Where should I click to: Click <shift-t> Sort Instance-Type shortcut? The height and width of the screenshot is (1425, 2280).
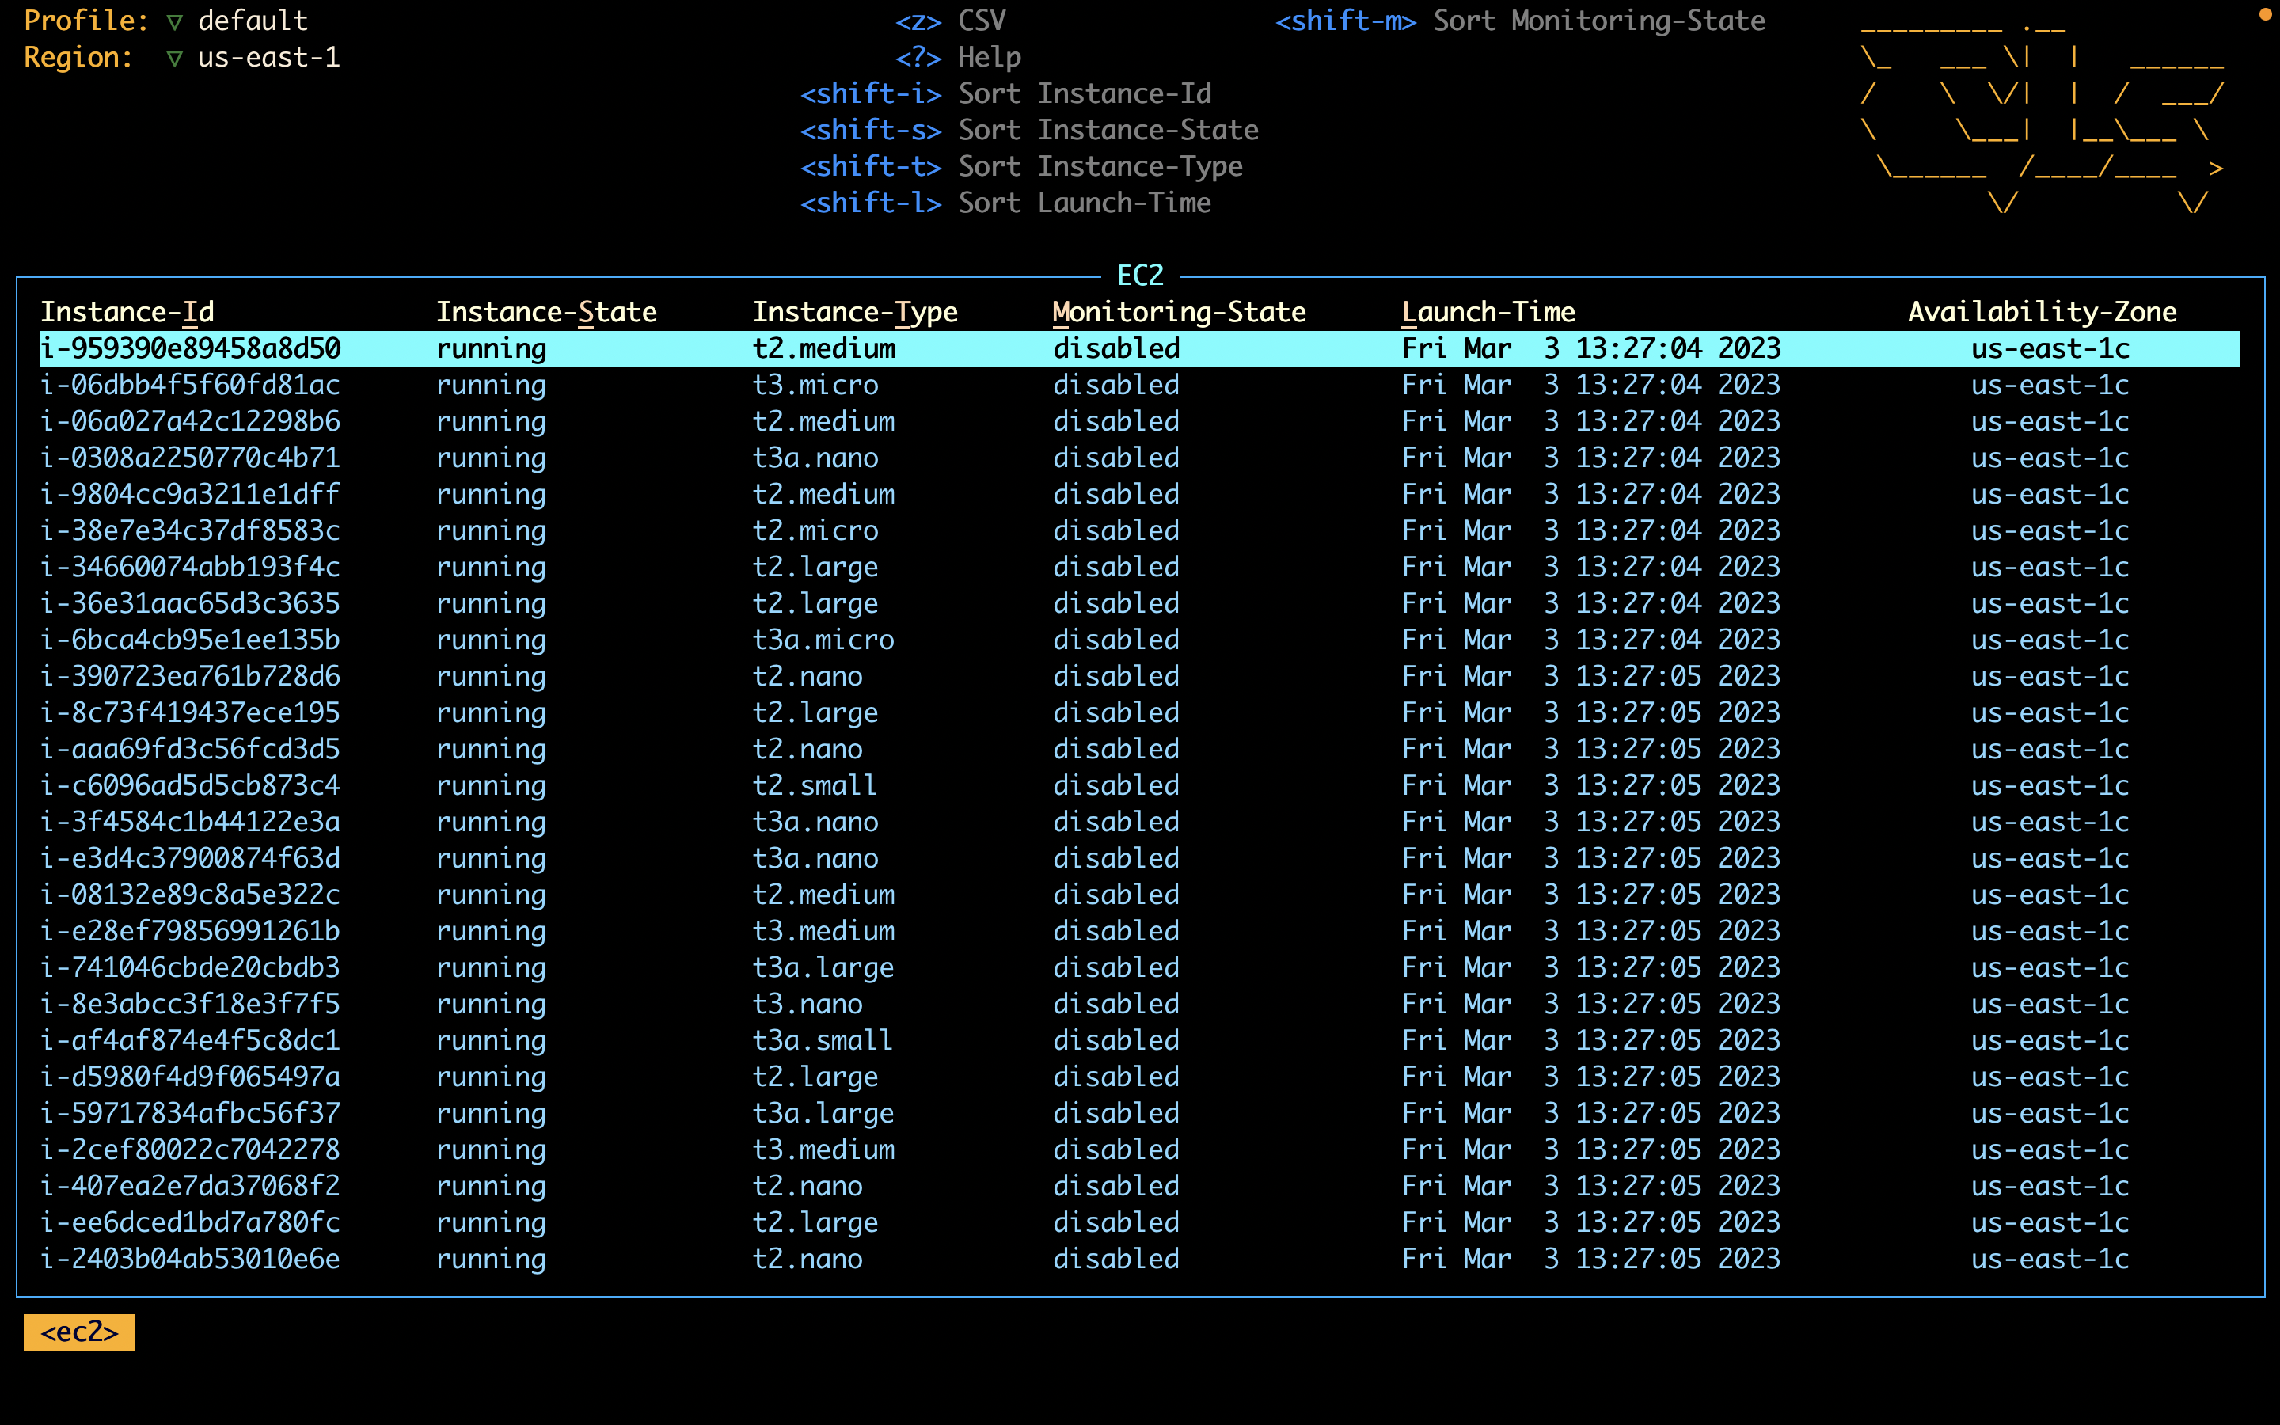coord(1021,167)
